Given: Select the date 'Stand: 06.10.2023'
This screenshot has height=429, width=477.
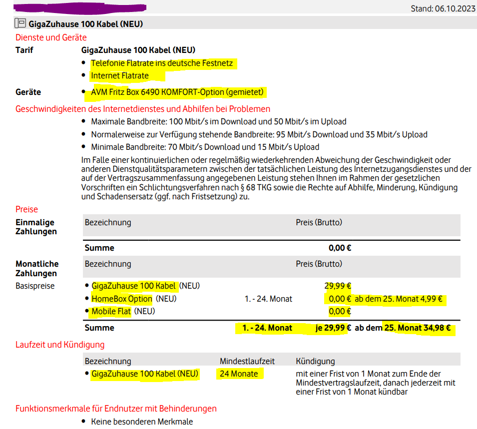Looking at the screenshot, I should (x=443, y=8).
